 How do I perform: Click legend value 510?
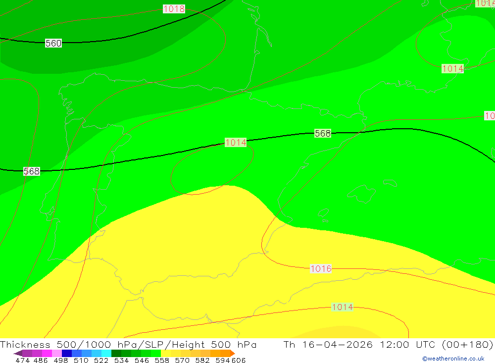pyautogui.click(x=81, y=360)
